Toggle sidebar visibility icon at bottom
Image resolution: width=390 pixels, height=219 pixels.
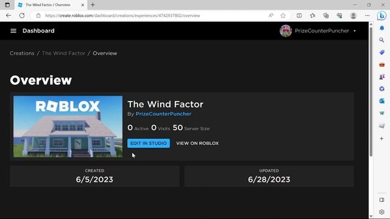(x=382, y=200)
